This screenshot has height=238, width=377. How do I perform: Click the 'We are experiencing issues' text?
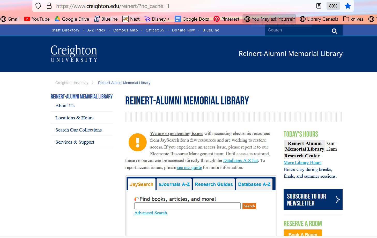click(x=176, y=133)
